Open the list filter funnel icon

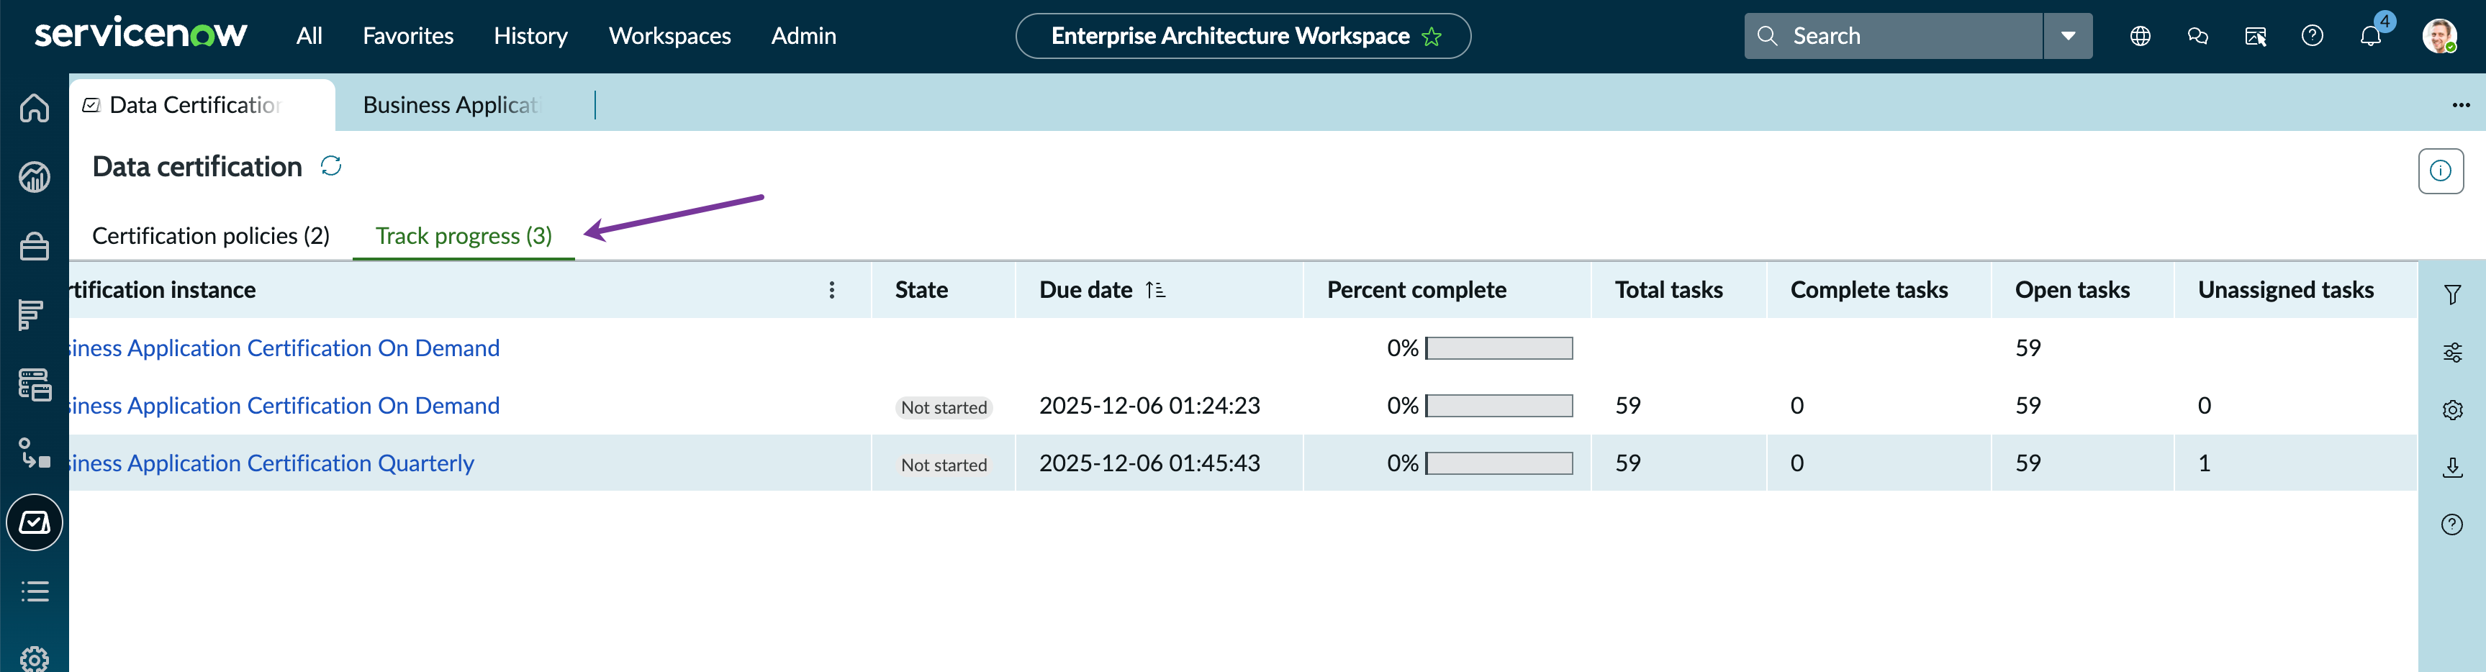2451,294
